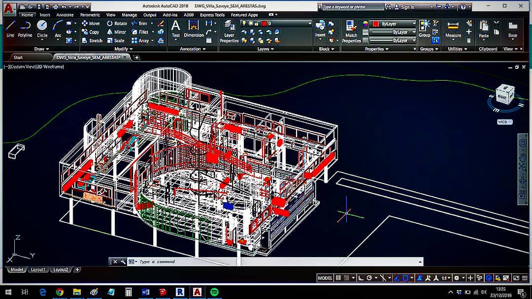Viewport: 532px width, 299px height.
Task: Open the Parametric ribbon tab
Action: click(90, 15)
